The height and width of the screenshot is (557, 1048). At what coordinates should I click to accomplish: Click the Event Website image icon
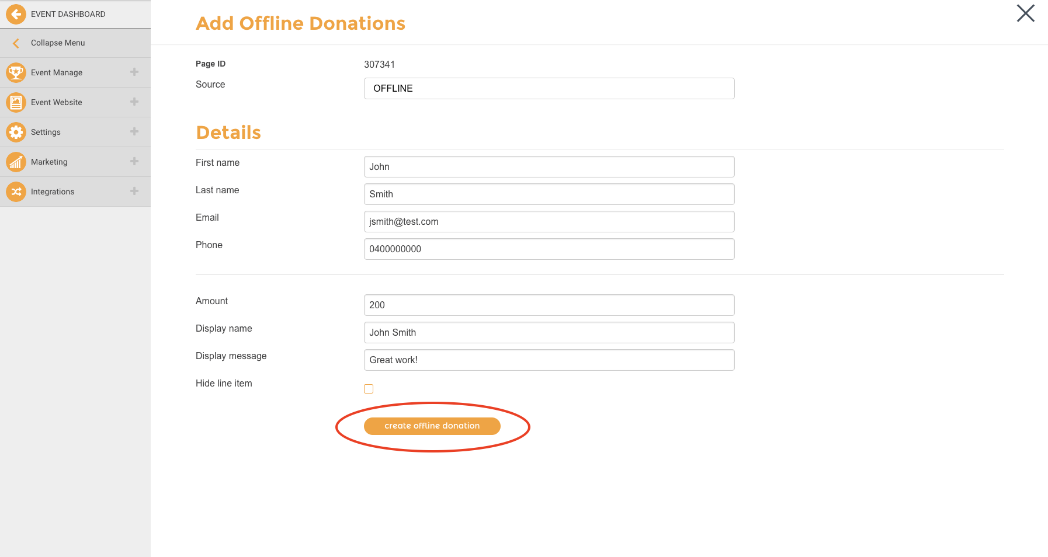pyautogui.click(x=16, y=102)
